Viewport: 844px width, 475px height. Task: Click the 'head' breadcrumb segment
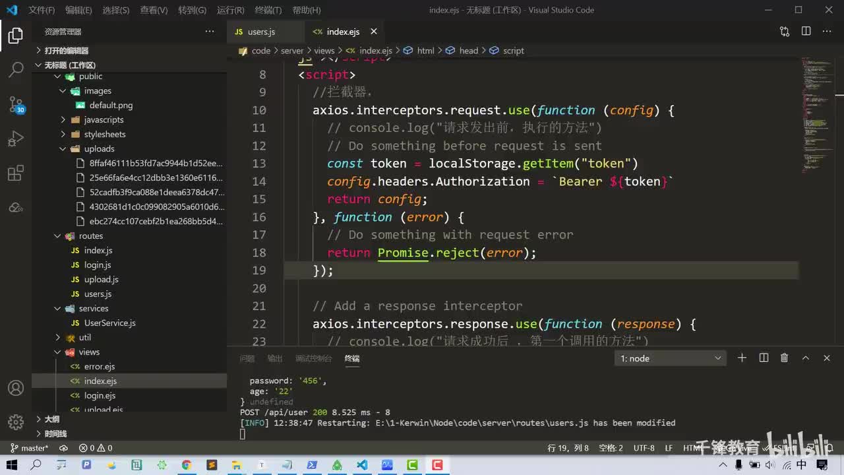pyautogui.click(x=469, y=51)
